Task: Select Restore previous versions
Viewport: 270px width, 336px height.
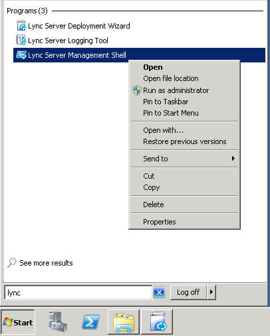Action: tap(185, 141)
